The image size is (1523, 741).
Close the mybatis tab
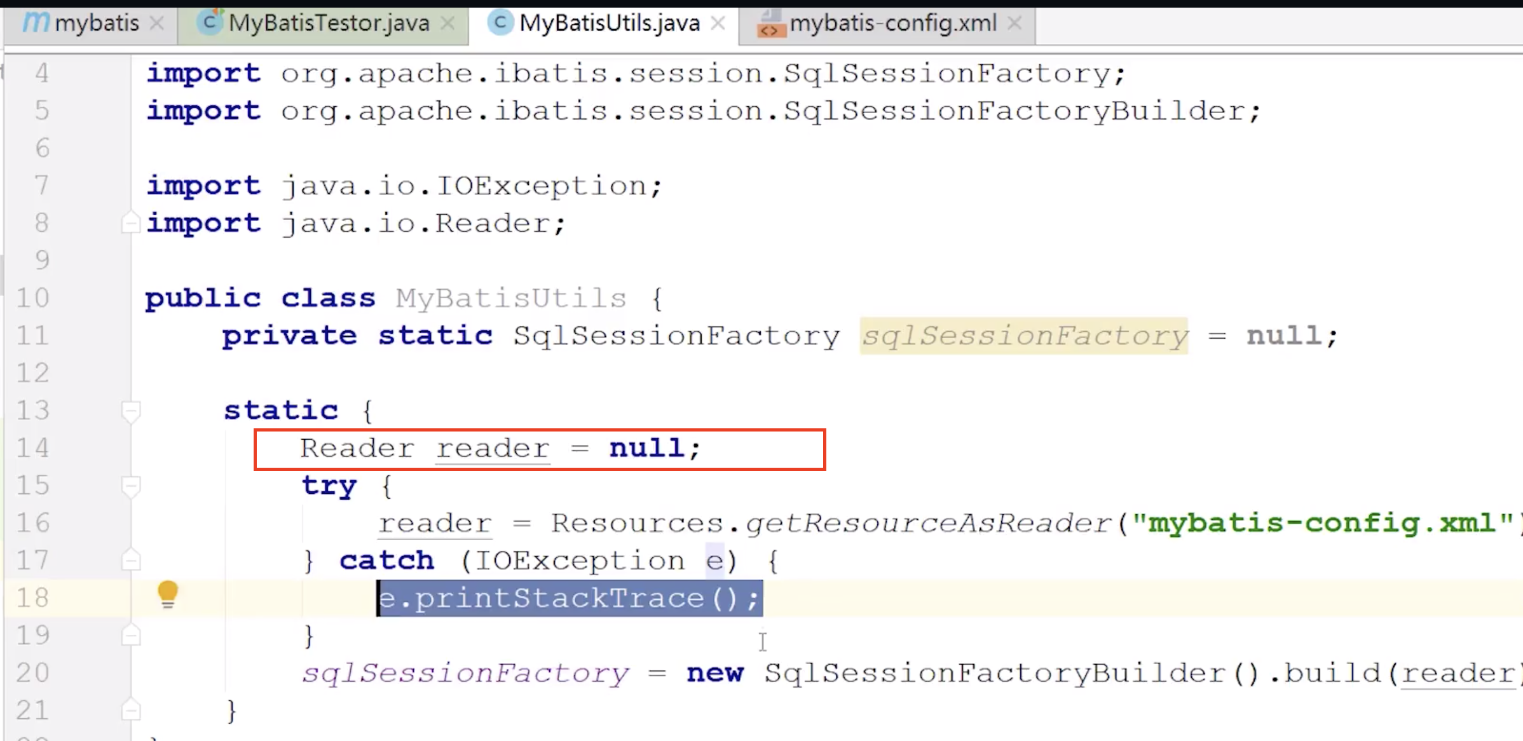click(156, 24)
